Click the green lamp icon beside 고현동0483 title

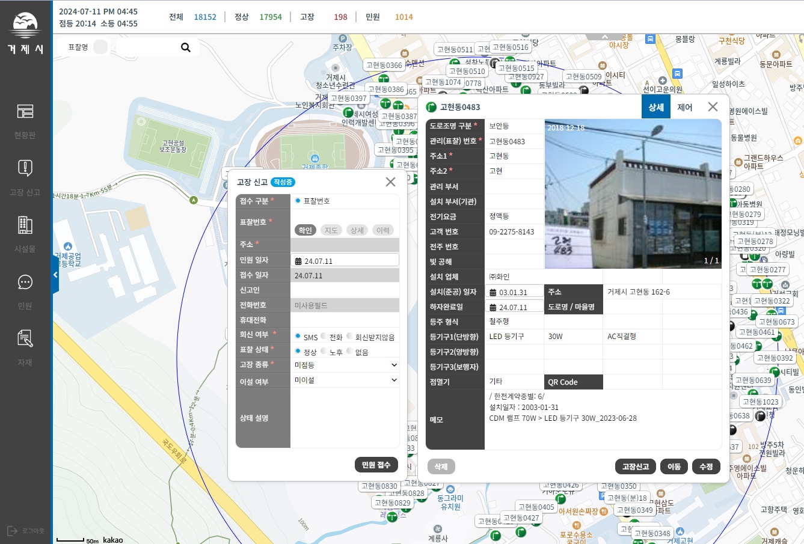[431, 107]
